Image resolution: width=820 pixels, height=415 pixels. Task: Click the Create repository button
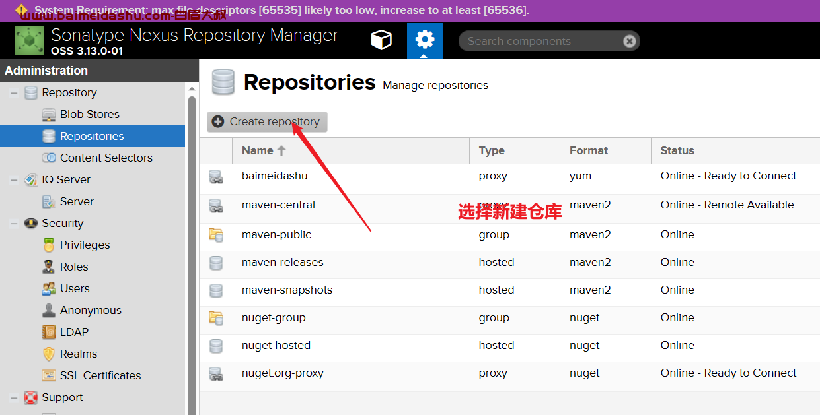(267, 121)
